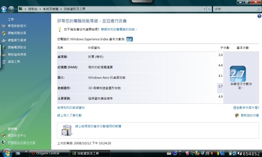
Task: Click the hard disk subscore 4.9
Action: pos(220,96)
